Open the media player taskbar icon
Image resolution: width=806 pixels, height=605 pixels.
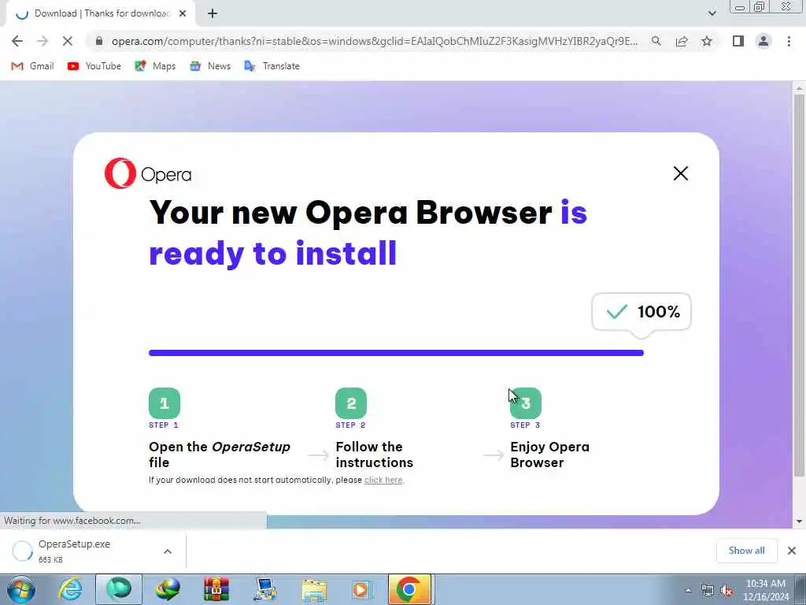click(362, 590)
